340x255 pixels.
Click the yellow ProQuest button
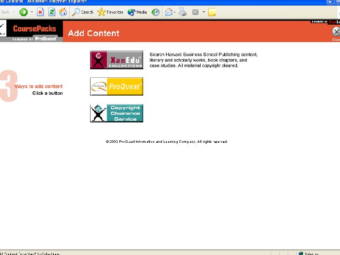click(116, 87)
